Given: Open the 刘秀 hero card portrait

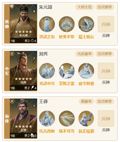Looking at the screenshot, I should tap(23, 71).
